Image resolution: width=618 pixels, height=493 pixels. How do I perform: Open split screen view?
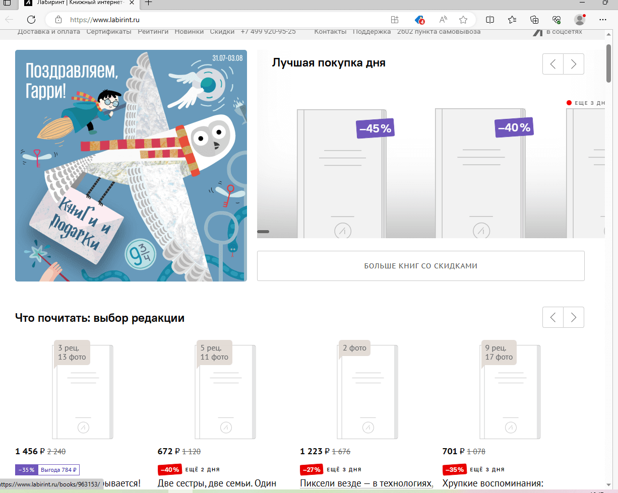490,20
